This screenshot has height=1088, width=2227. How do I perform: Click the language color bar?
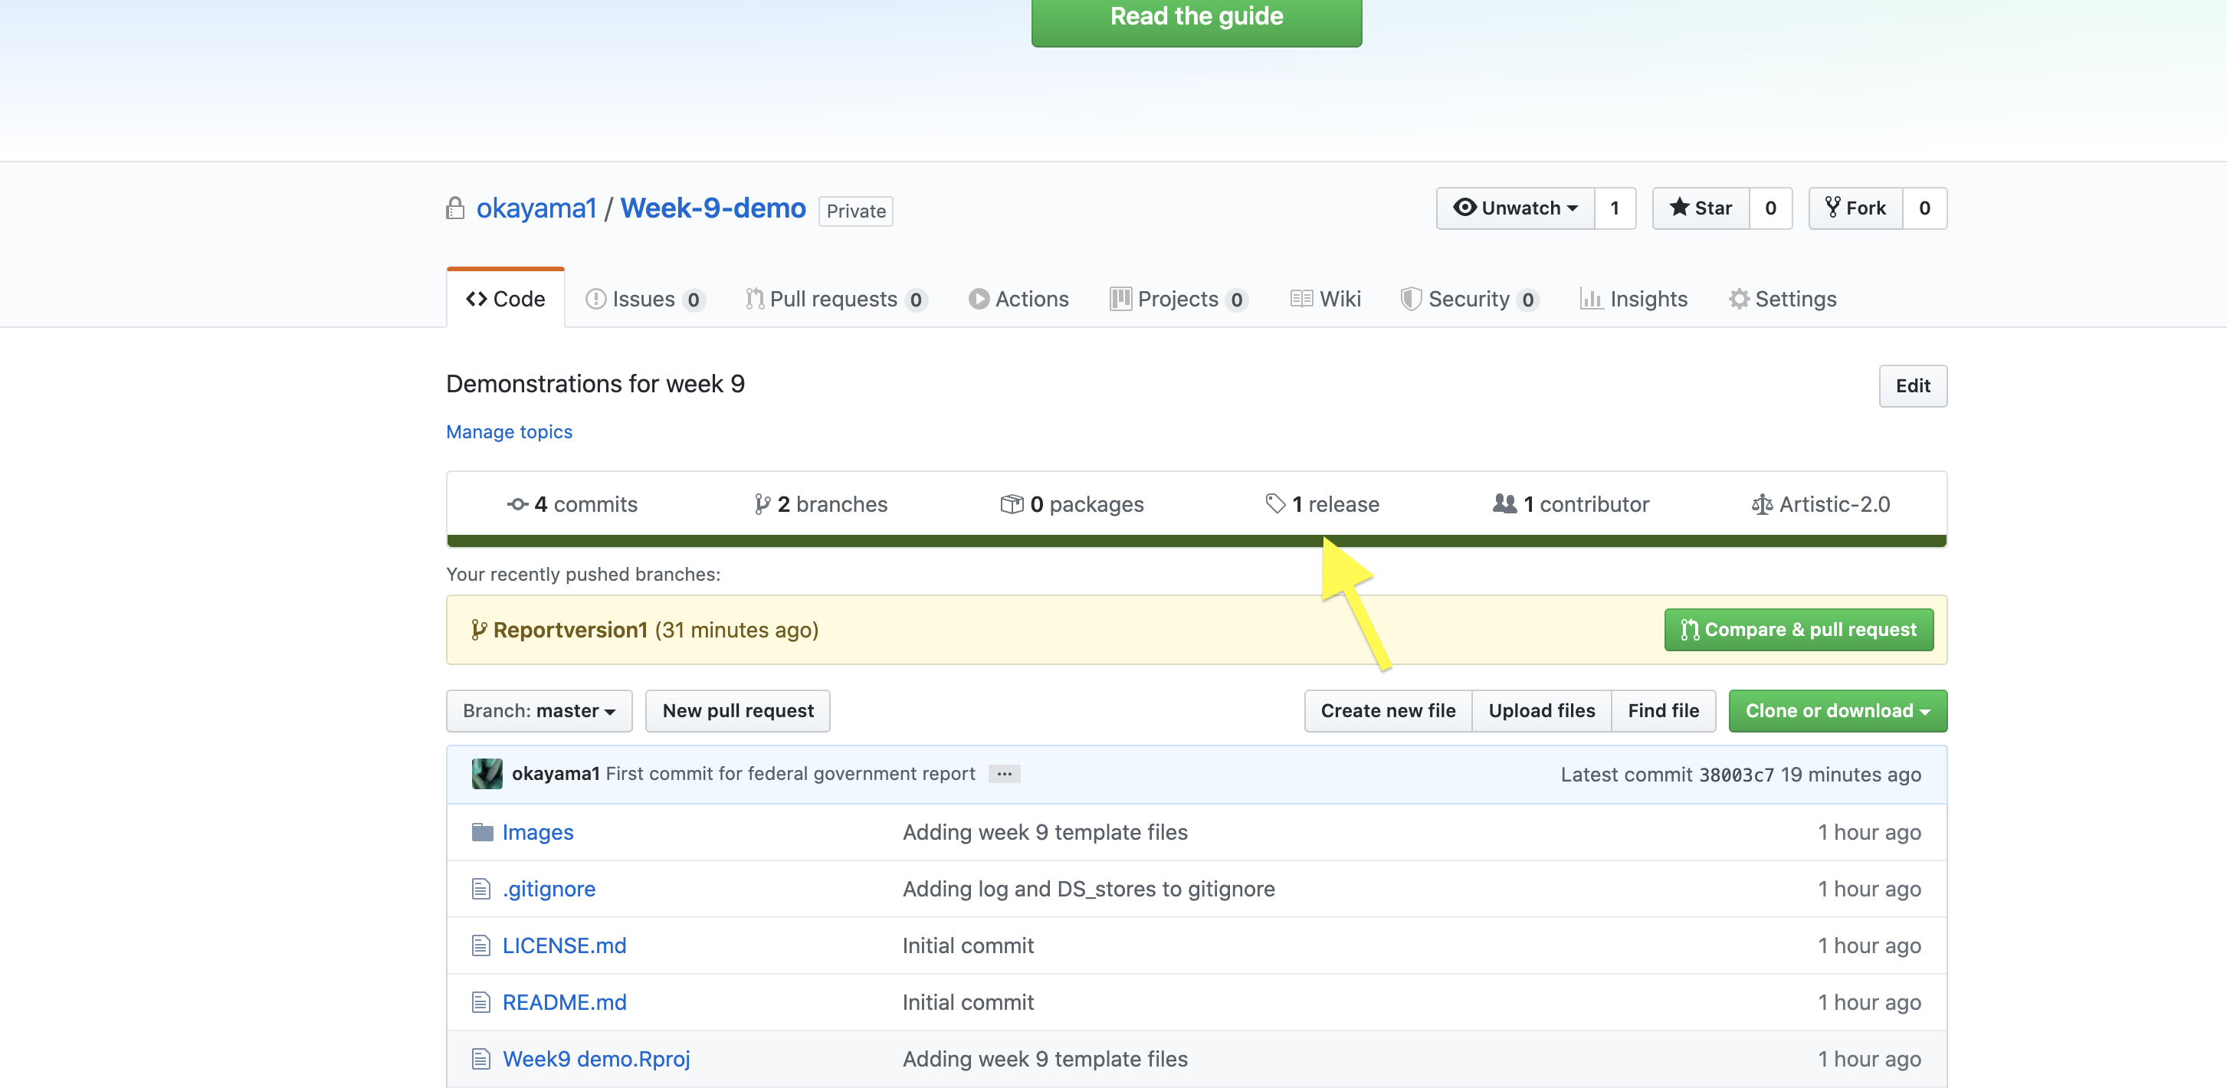pyautogui.click(x=864, y=541)
